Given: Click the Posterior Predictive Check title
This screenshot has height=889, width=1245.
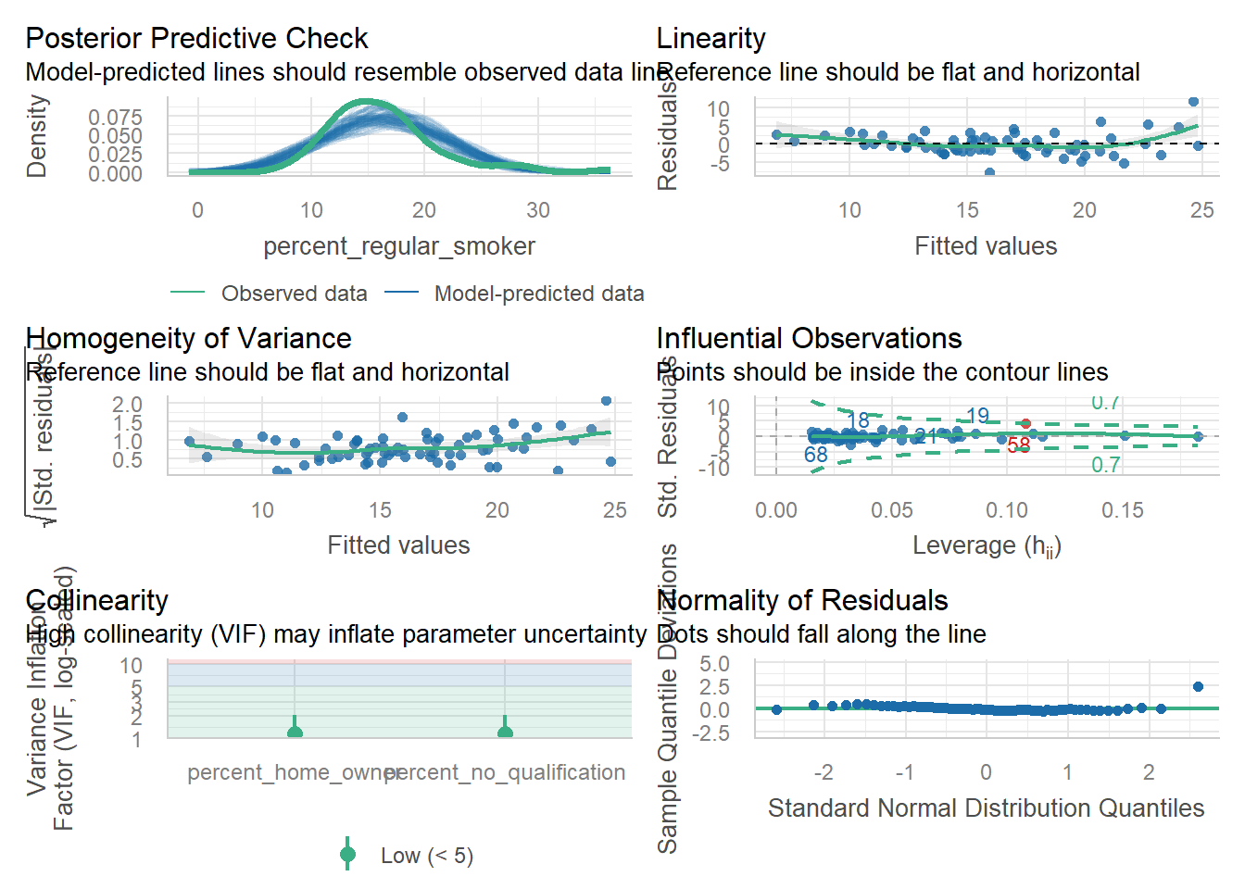Looking at the screenshot, I should (x=196, y=39).
